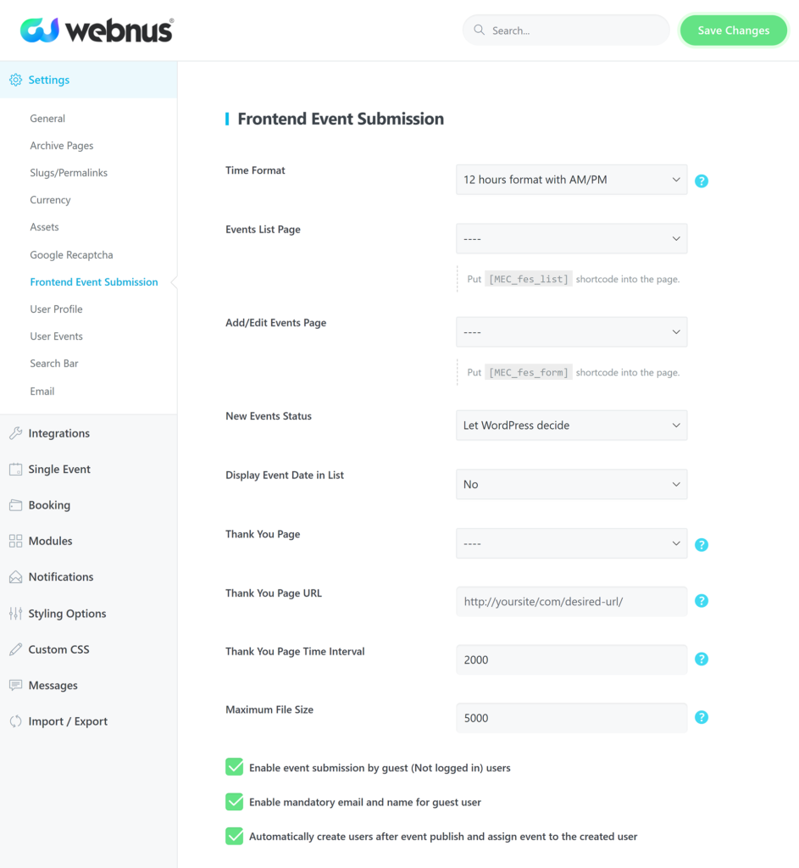799x868 pixels.
Task: Uncheck mandatory email and name for guest user
Action: pyautogui.click(x=234, y=802)
